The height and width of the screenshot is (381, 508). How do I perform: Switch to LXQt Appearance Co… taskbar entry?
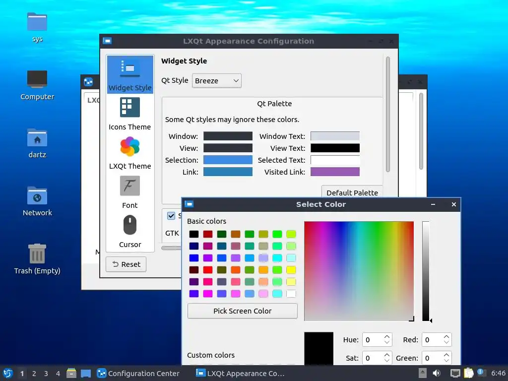tap(241, 373)
